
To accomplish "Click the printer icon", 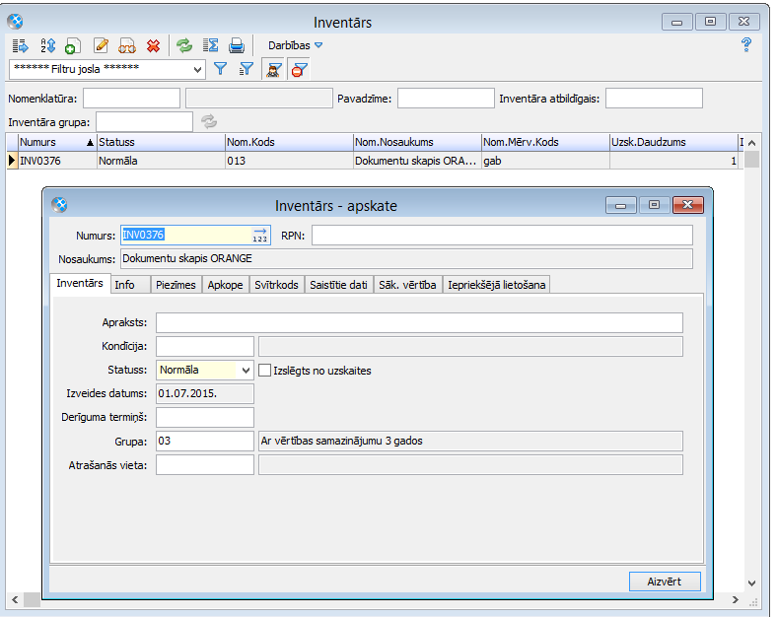I will click(x=237, y=45).
